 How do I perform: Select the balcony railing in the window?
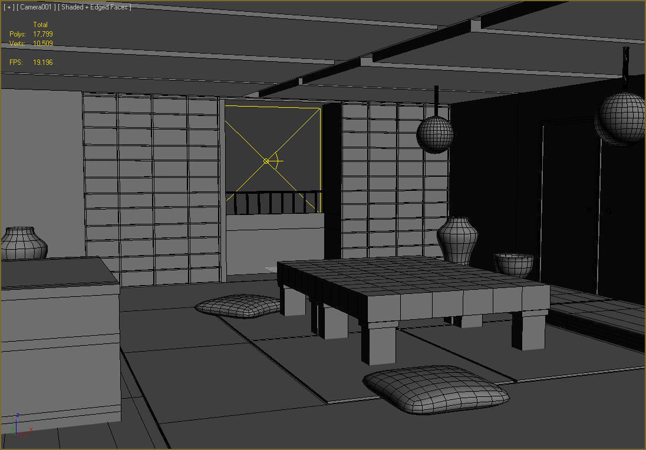click(x=273, y=203)
